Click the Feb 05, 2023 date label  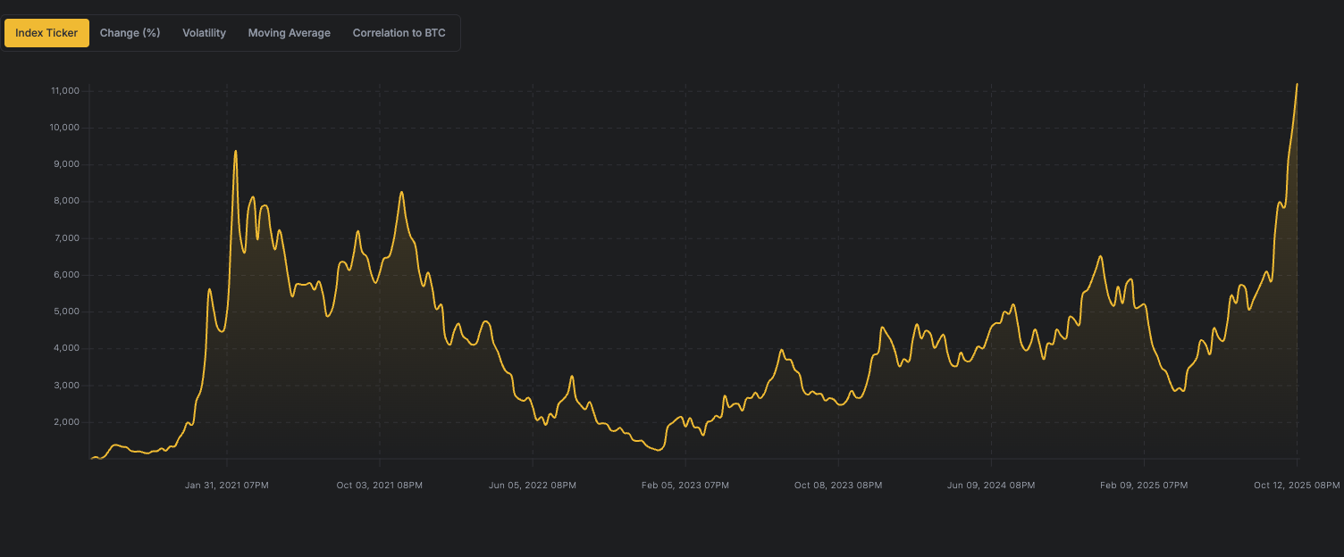[x=685, y=485]
